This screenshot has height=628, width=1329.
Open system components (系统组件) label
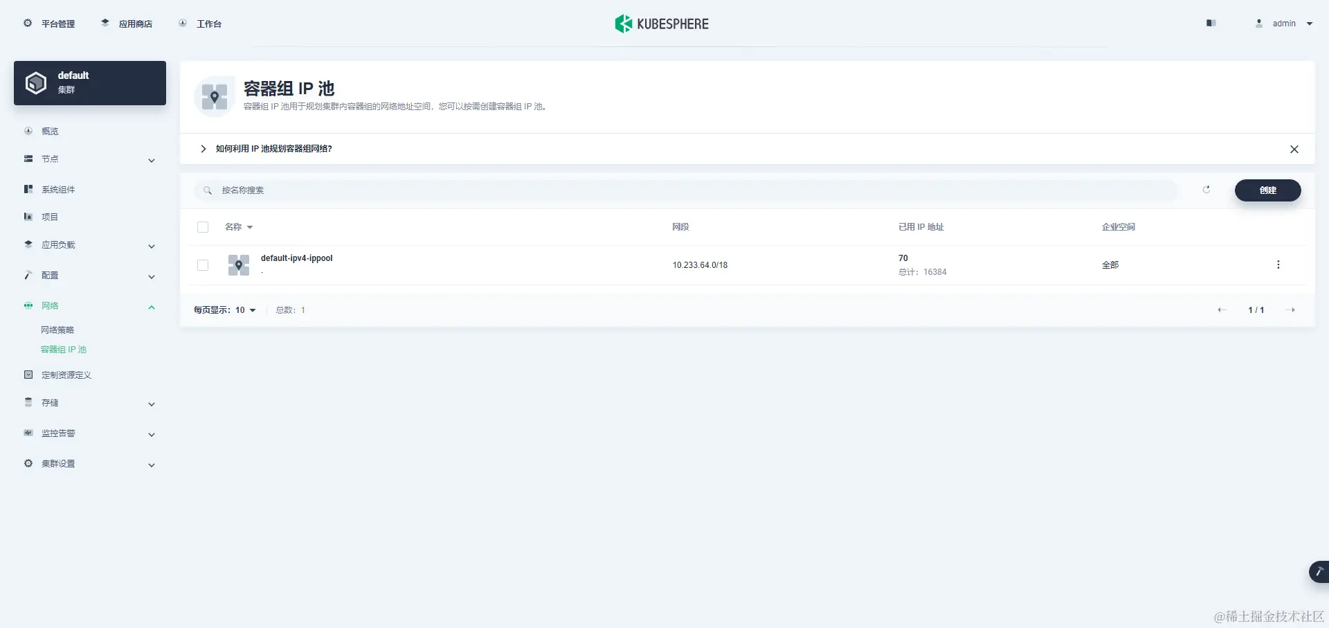click(58, 189)
